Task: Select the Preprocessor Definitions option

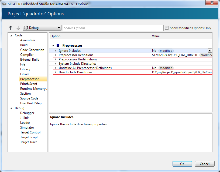Action: (76, 55)
